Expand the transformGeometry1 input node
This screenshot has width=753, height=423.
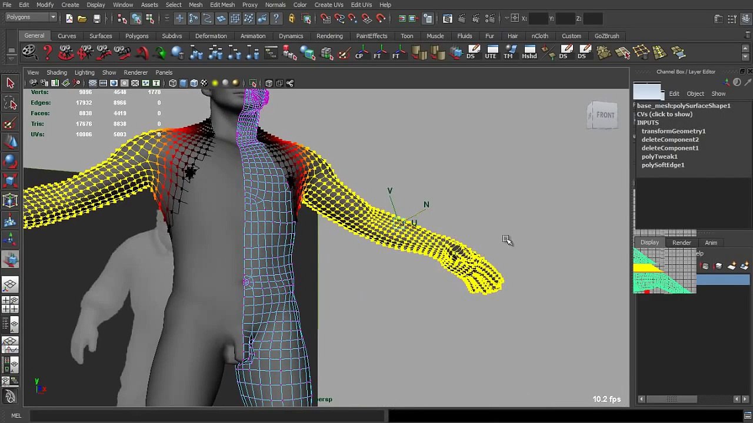tap(673, 131)
